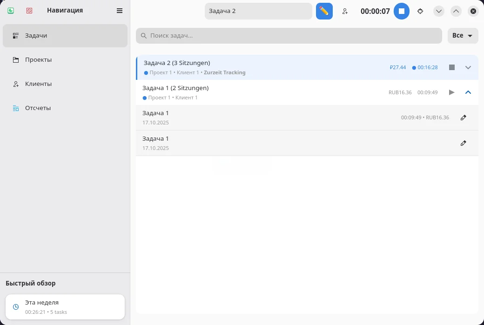Edit the second Задача 1 session entry

(463, 143)
